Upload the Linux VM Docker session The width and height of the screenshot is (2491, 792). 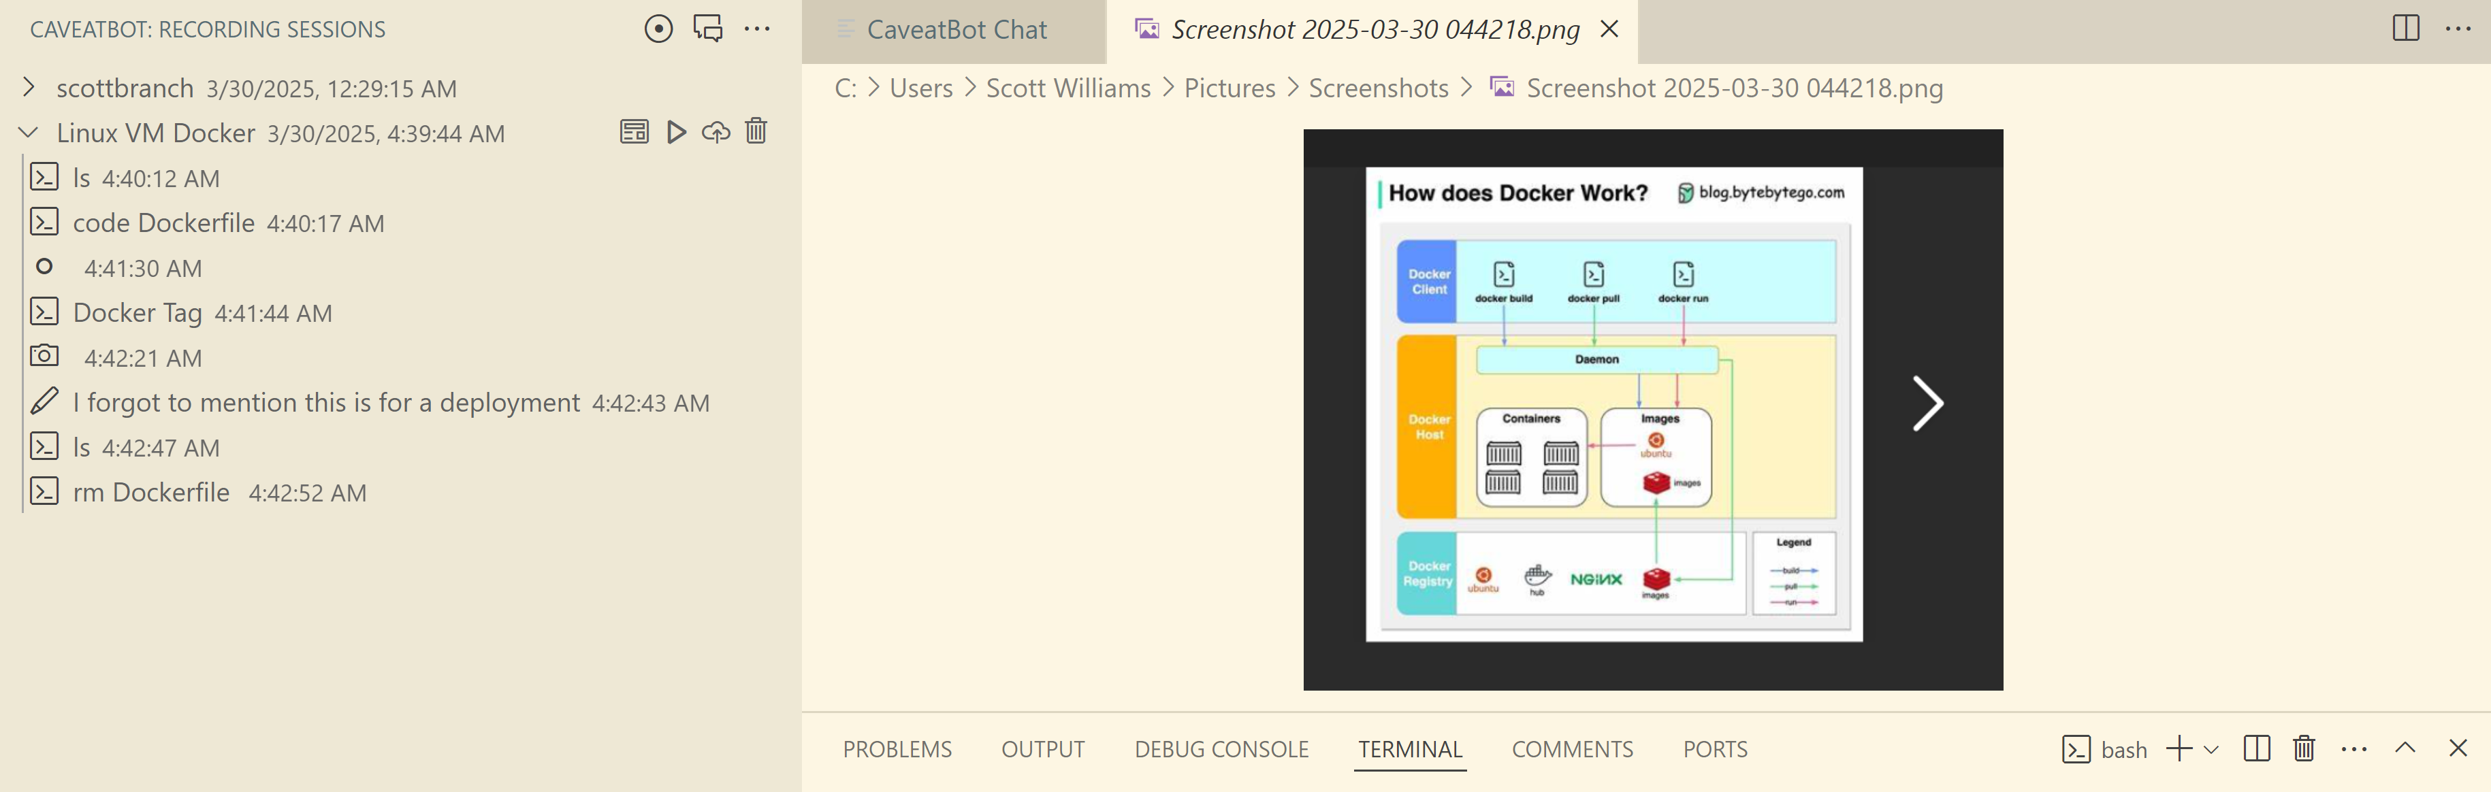[x=716, y=133]
